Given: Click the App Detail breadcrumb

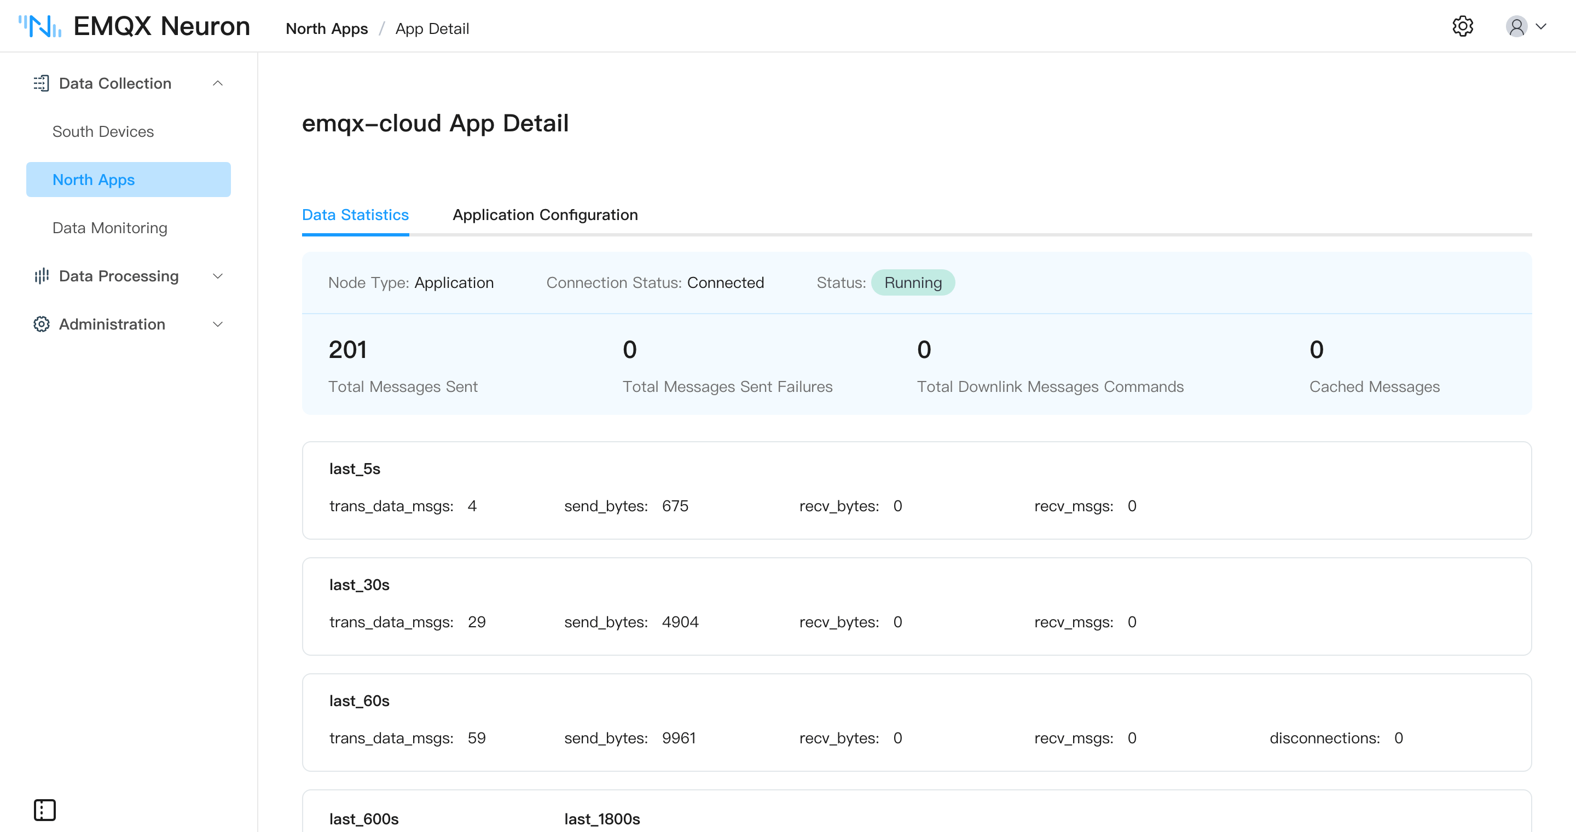Looking at the screenshot, I should (x=432, y=29).
